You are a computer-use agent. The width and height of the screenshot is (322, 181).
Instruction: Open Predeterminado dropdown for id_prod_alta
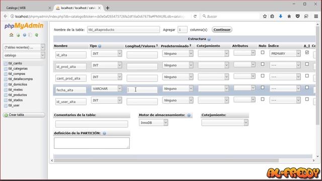pyautogui.click(x=178, y=65)
